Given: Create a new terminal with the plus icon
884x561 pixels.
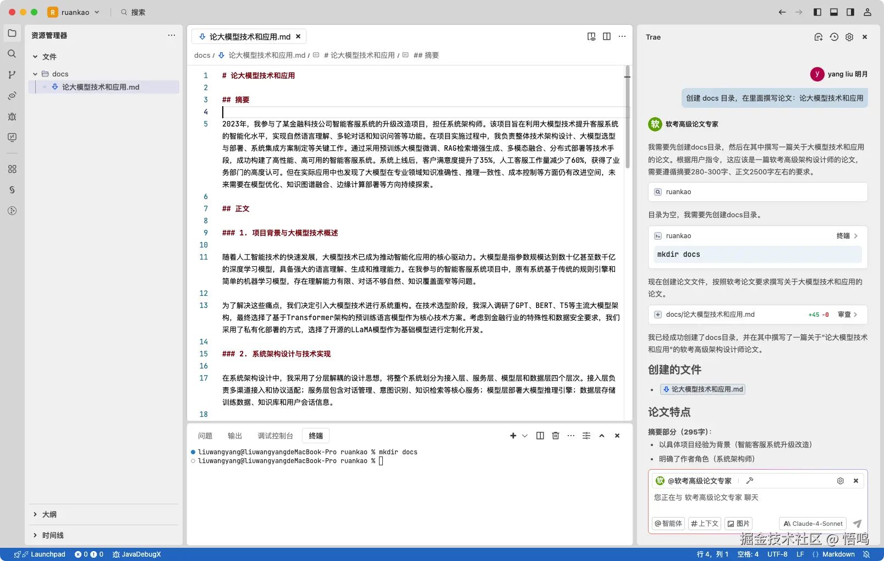Looking at the screenshot, I should 513,436.
